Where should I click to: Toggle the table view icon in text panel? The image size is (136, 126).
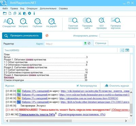[x=127, y=50]
